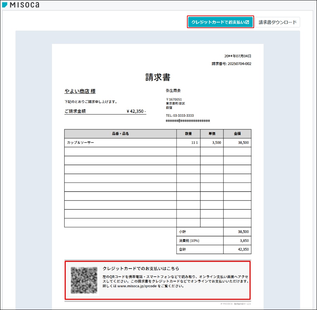Click the 品番・品名 column header
Screen dimensions: 317x310
120,134
